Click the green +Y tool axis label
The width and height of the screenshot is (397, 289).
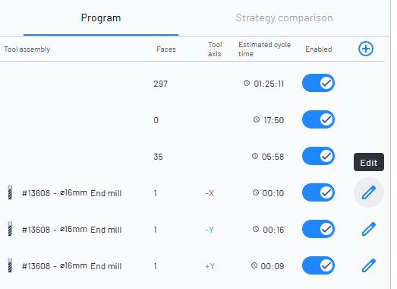(x=210, y=266)
